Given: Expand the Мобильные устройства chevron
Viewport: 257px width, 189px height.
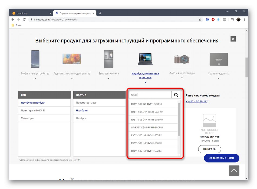Looking at the screenshot, I should point(35,78).
